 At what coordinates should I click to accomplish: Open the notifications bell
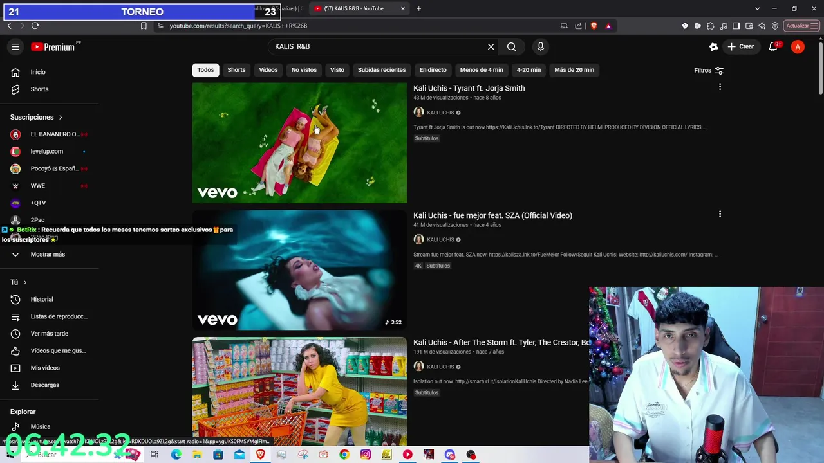pos(773,46)
